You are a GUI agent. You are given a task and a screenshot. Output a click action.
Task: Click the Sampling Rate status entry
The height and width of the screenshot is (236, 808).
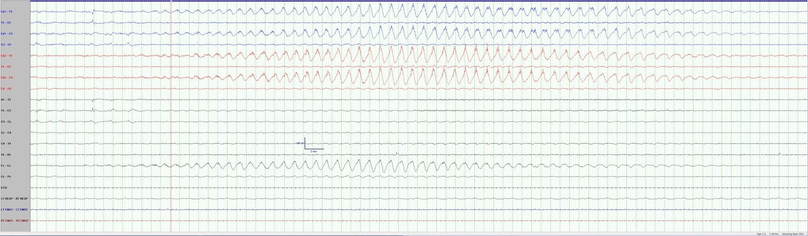793,234
